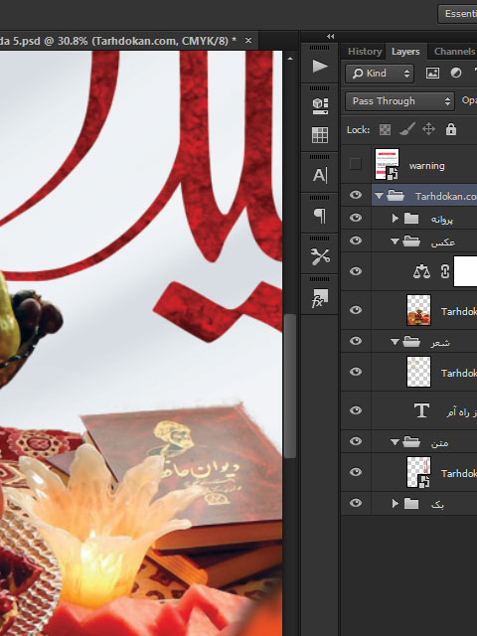Viewport: 477px width, 636px height.
Task: Click the warning layer thumbnail
Action: click(387, 164)
